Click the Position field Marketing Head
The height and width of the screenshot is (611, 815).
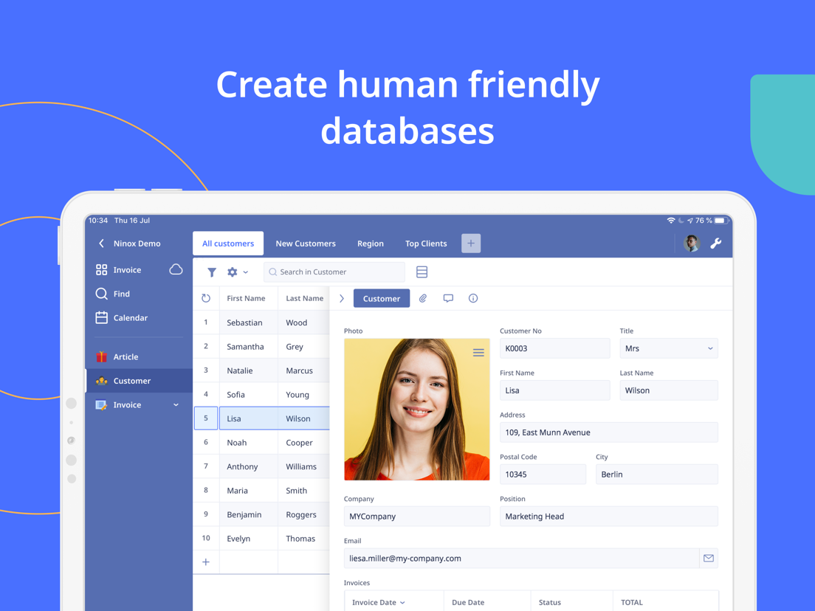click(x=608, y=517)
